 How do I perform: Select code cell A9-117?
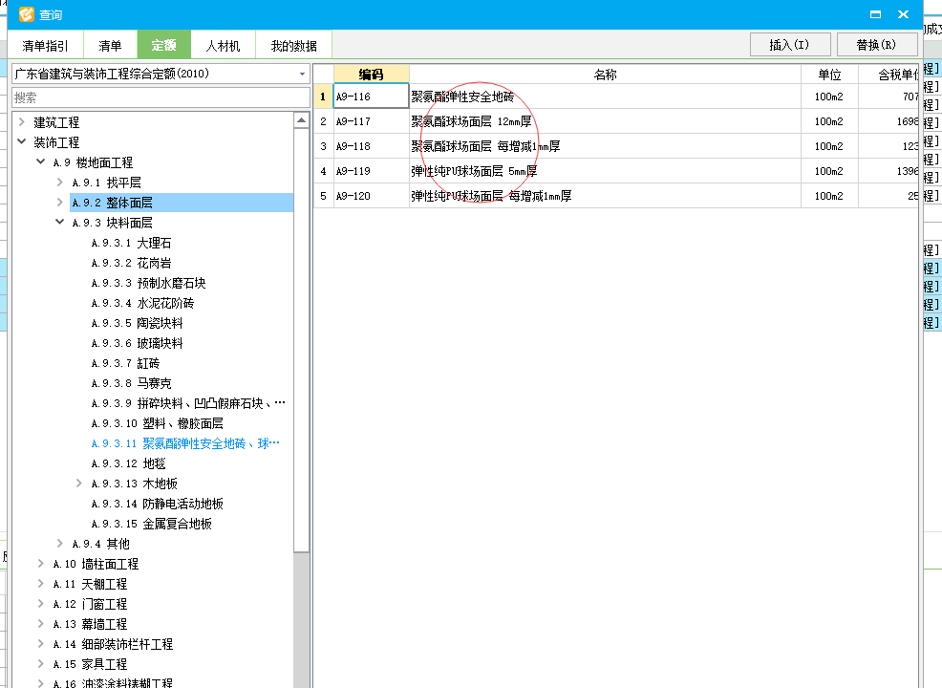tap(371, 121)
